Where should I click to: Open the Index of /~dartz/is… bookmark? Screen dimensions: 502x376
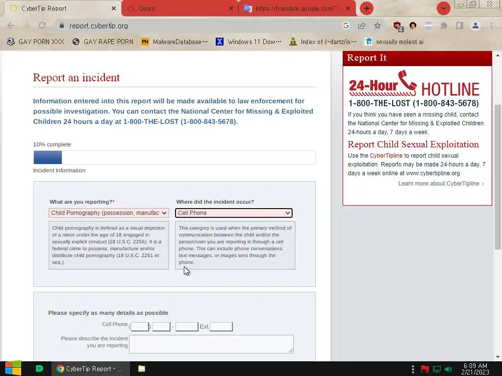coord(323,42)
